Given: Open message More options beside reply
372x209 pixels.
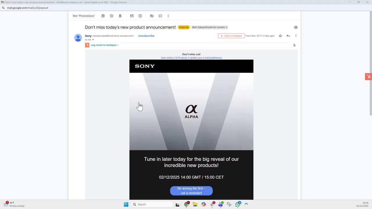Looking at the screenshot, I should pos(296,36).
